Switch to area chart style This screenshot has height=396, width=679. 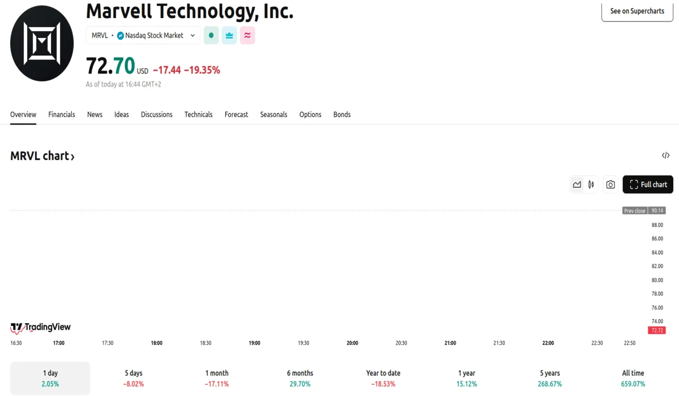[577, 184]
